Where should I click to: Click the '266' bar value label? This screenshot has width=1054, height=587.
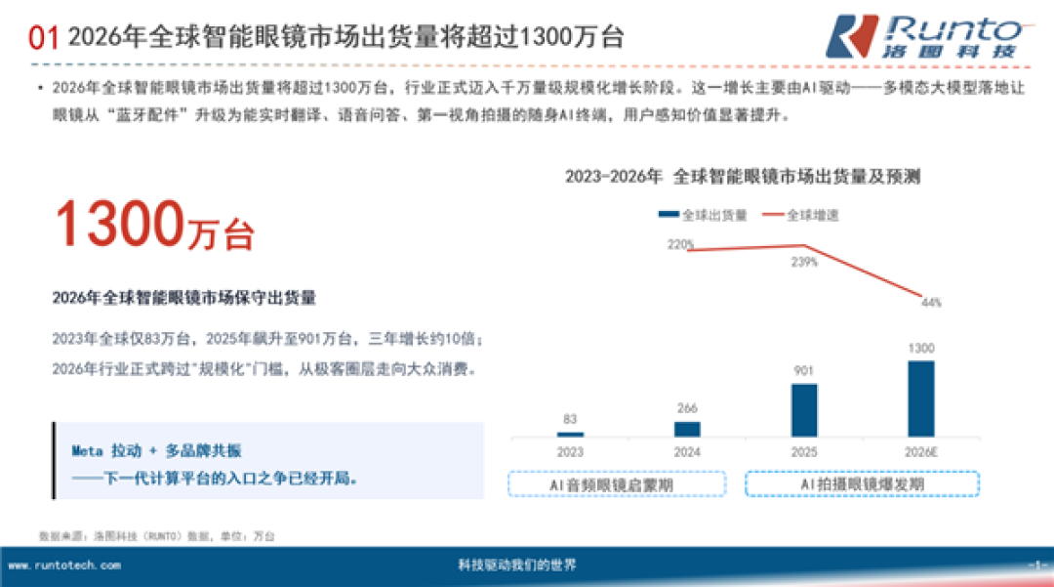point(687,408)
